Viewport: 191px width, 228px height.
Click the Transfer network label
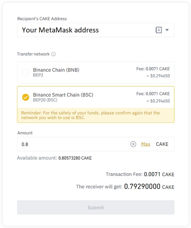pos(33,54)
